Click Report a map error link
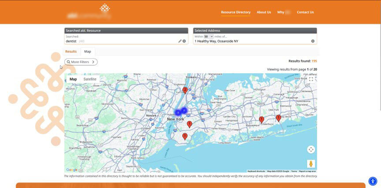The image size is (381, 188). pos(307,171)
